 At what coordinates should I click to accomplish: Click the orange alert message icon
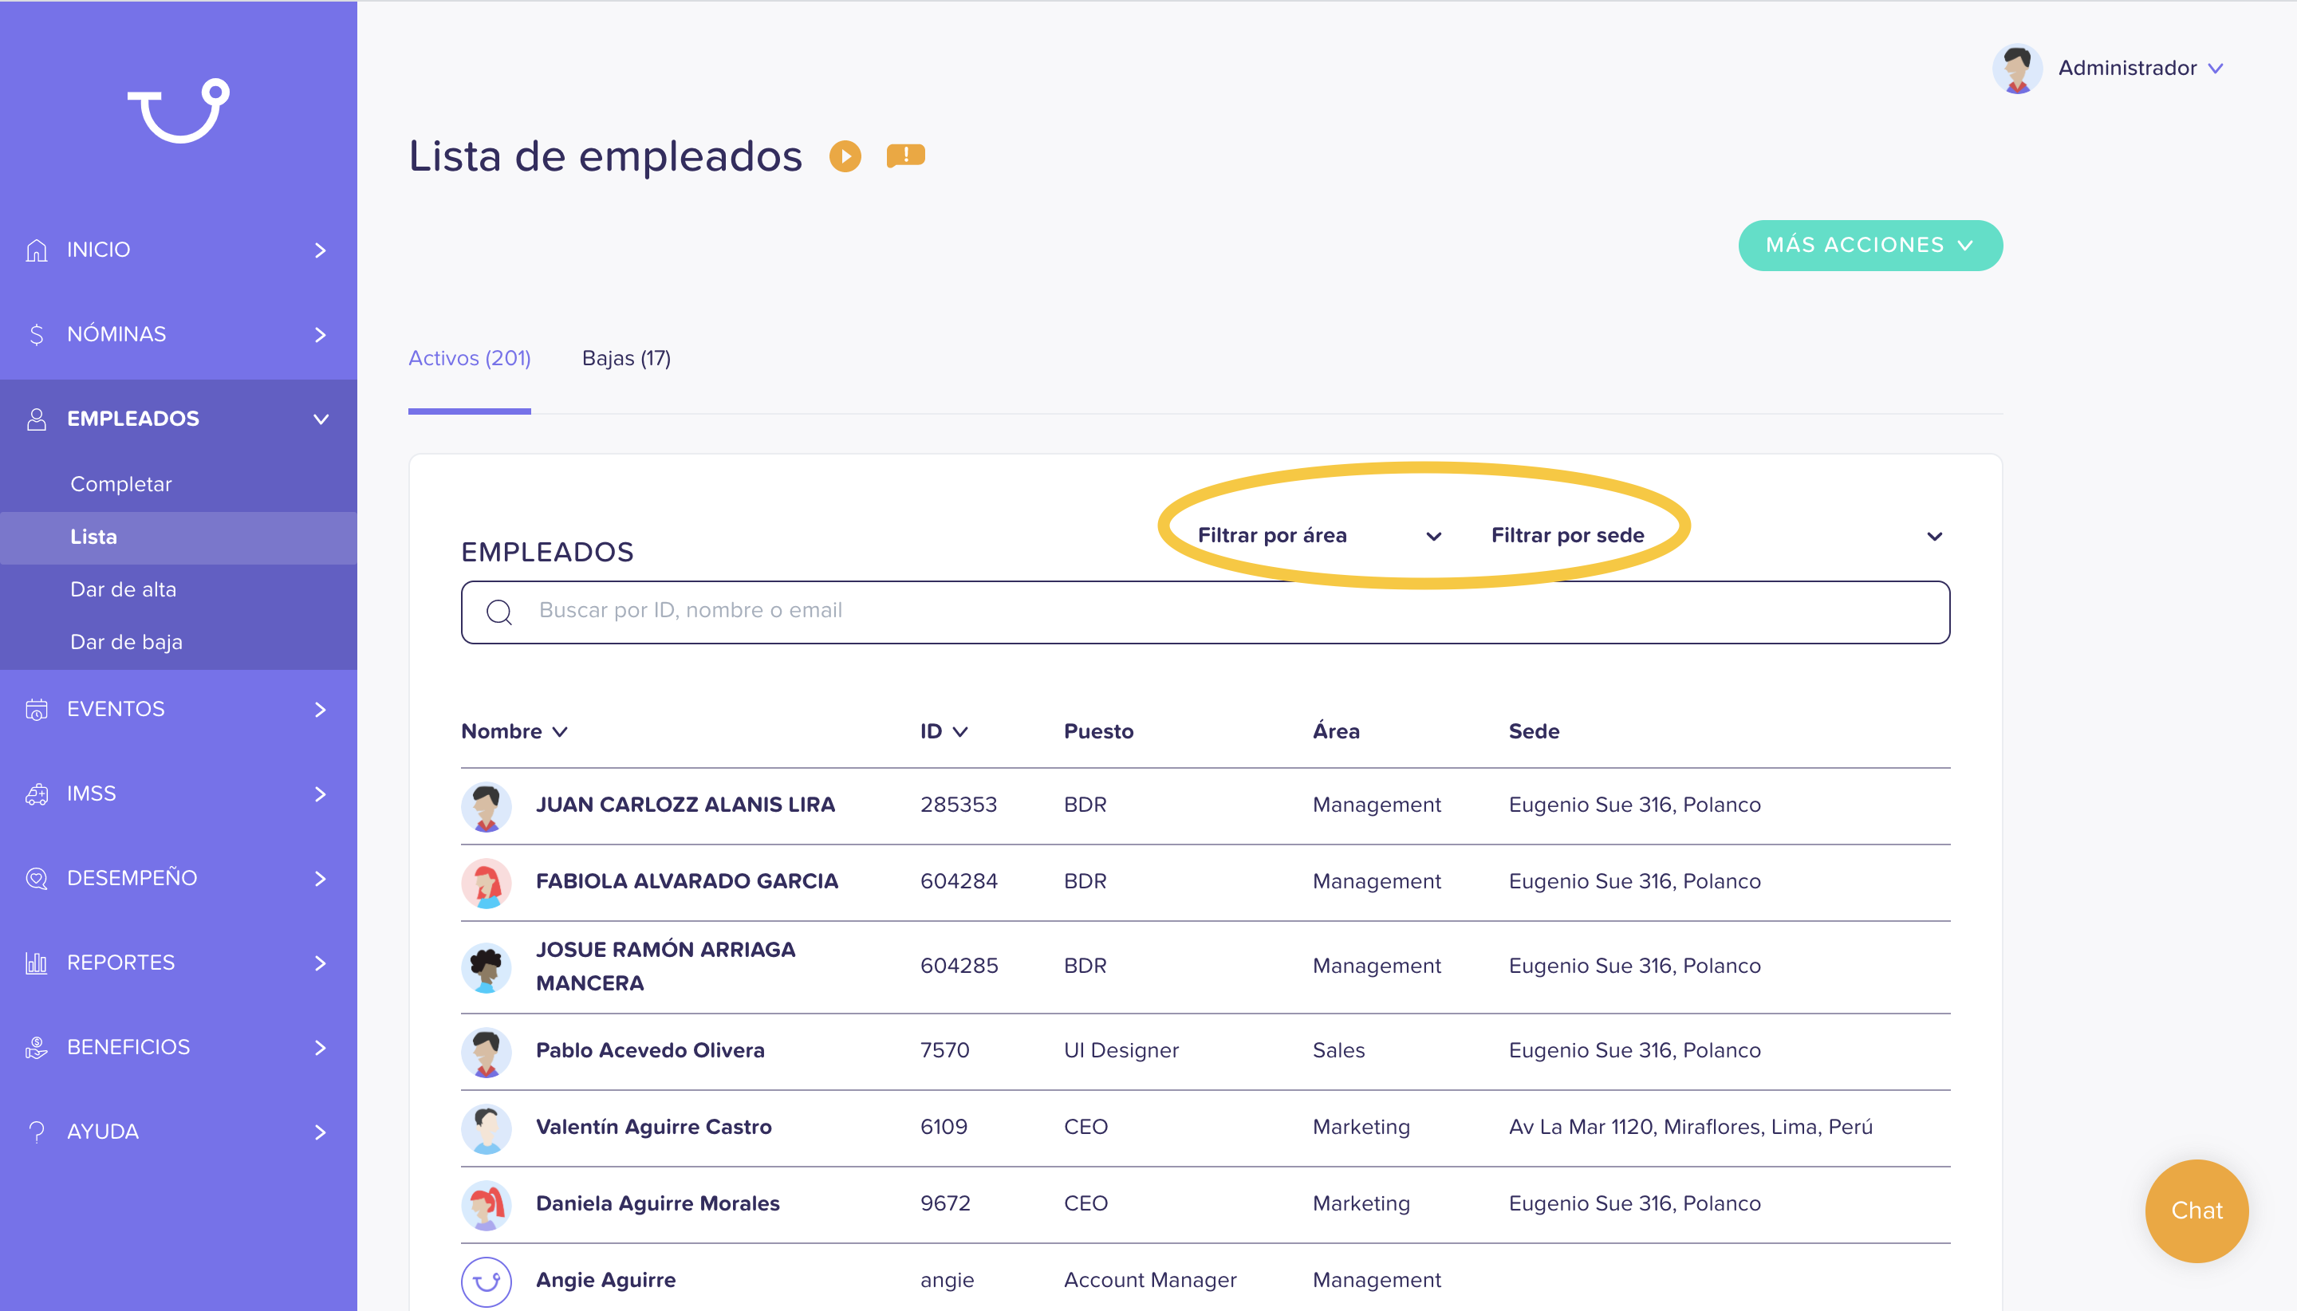905,156
